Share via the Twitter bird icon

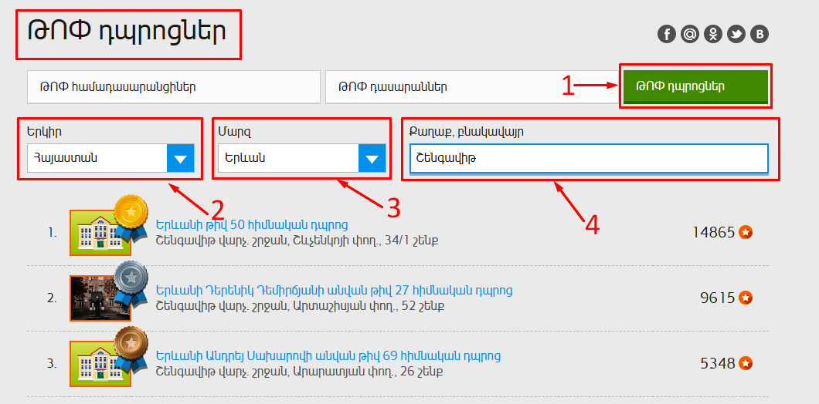736,35
